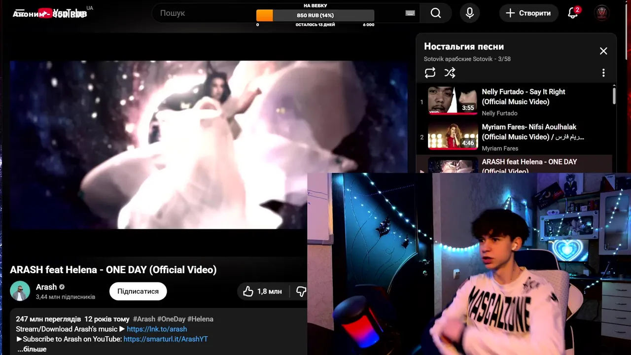Click the #Helena hashtag
Screen dimensions: 631x355
(200, 319)
